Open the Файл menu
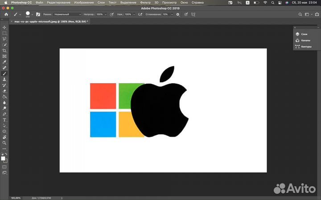Viewport: 321px width, 200px height. [x=39, y=3]
